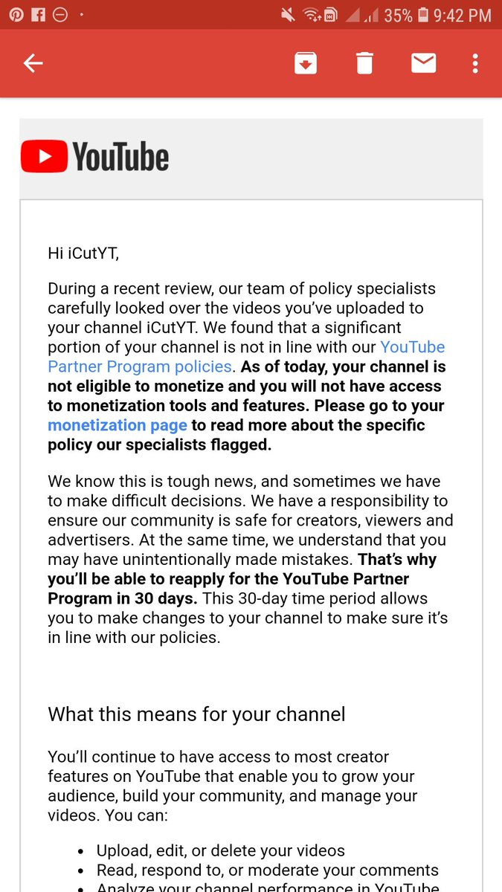The image size is (502, 892).
Task: Open the three-dot overflow menu
Action: click(475, 63)
